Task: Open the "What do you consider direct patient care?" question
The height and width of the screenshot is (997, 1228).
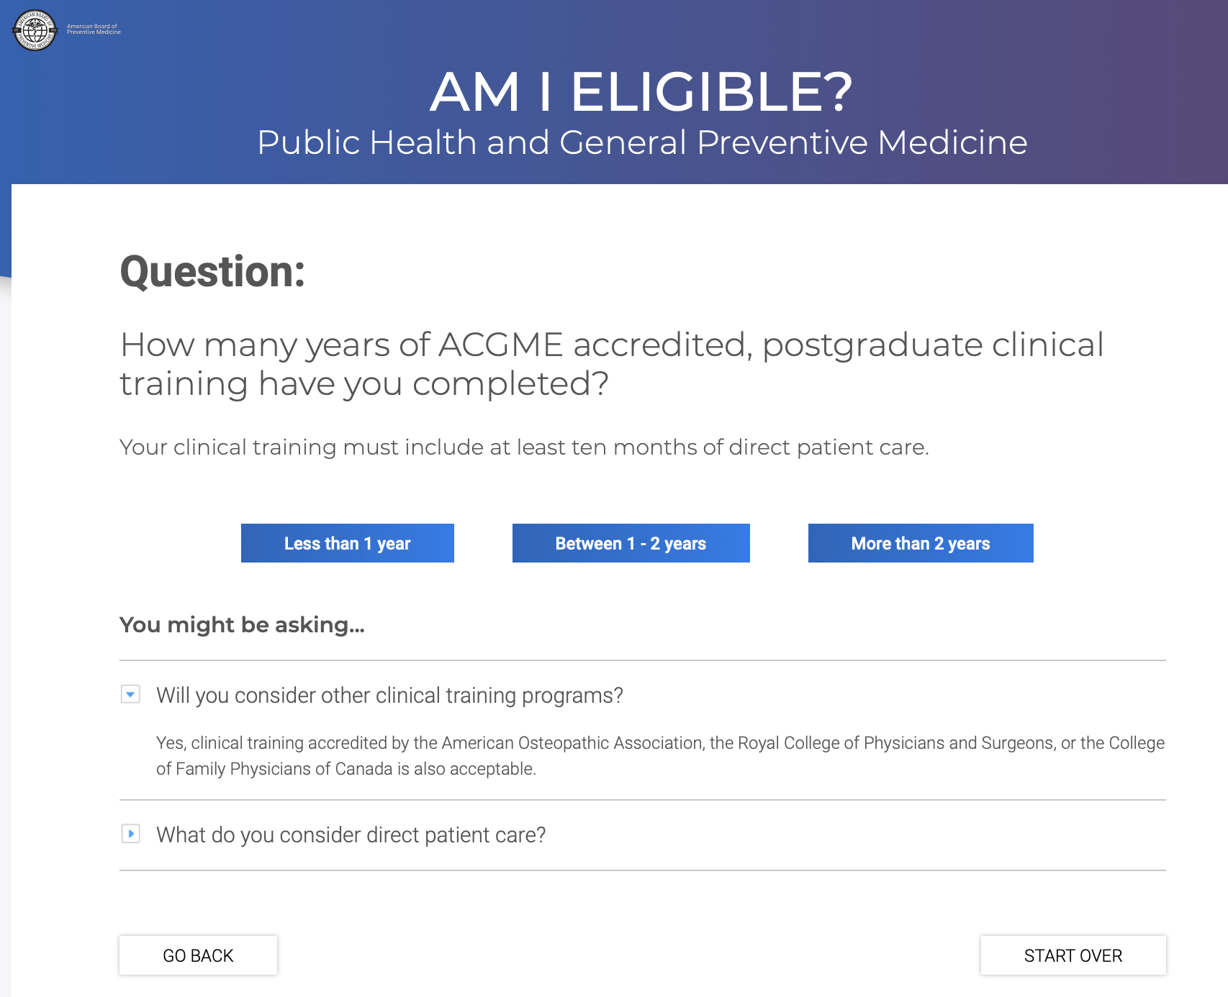Action: (x=351, y=835)
